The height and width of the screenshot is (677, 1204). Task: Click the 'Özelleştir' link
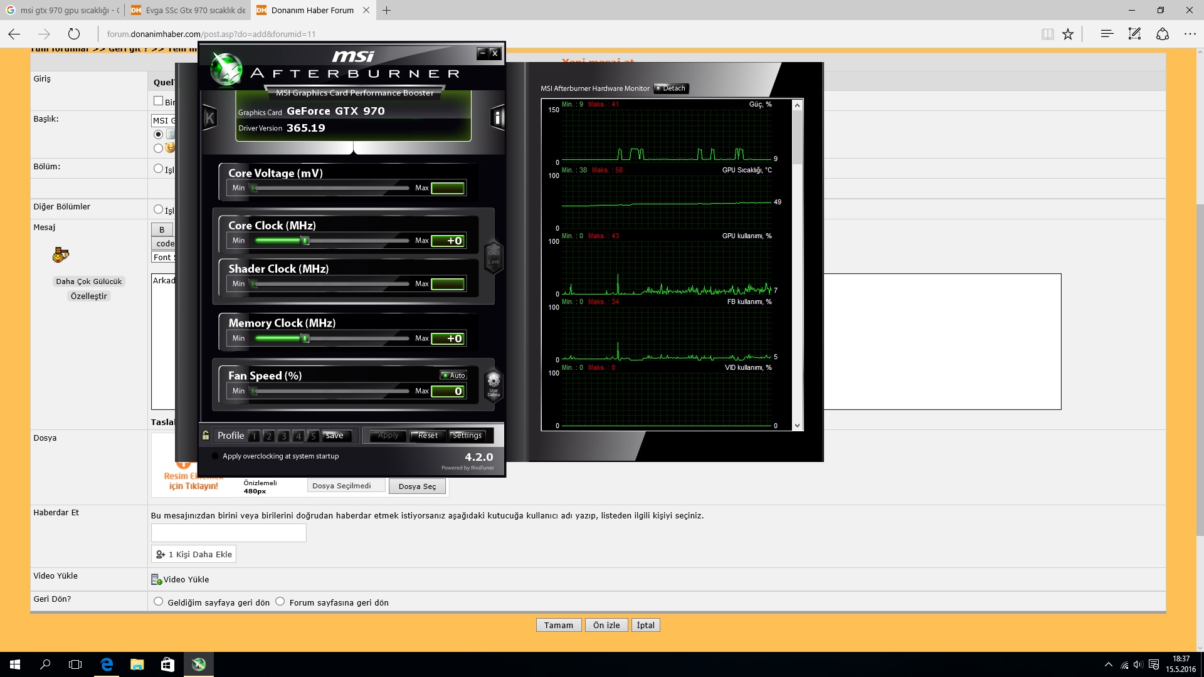pos(88,296)
